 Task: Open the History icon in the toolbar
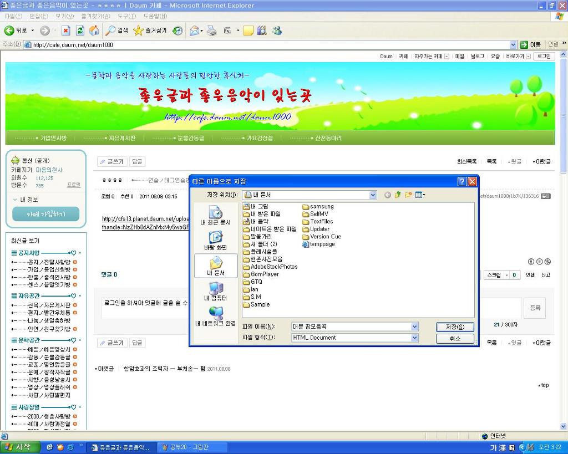177,30
